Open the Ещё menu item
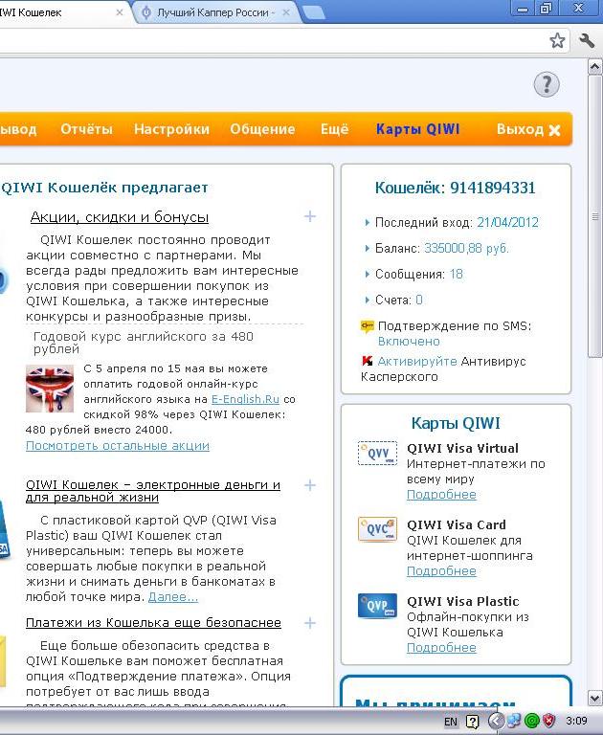Image resolution: width=603 pixels, height=735 pixels. pyautogui.click(x=335, y=129)
